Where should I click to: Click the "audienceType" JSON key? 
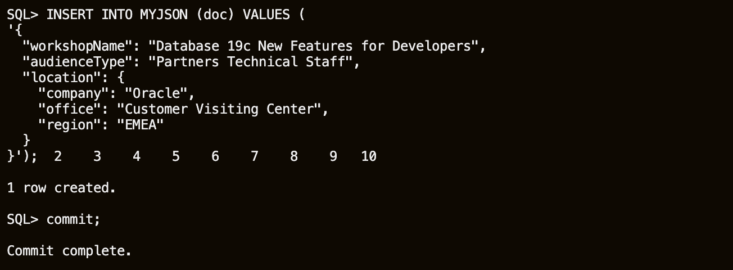(77, 62)
